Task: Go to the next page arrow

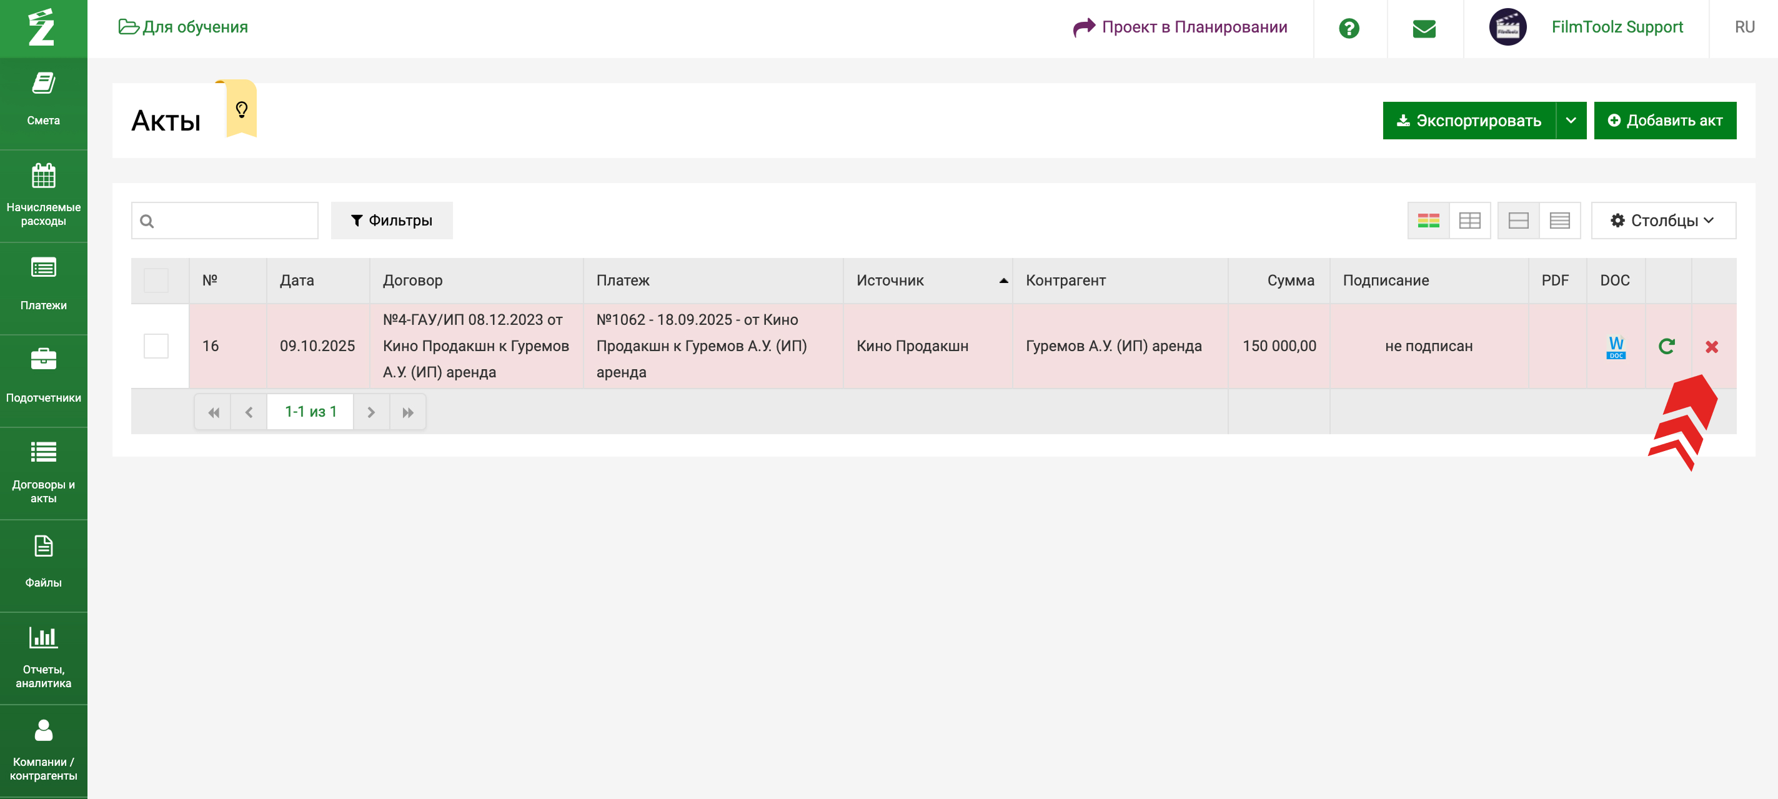Action: click(x=370, y=412)
